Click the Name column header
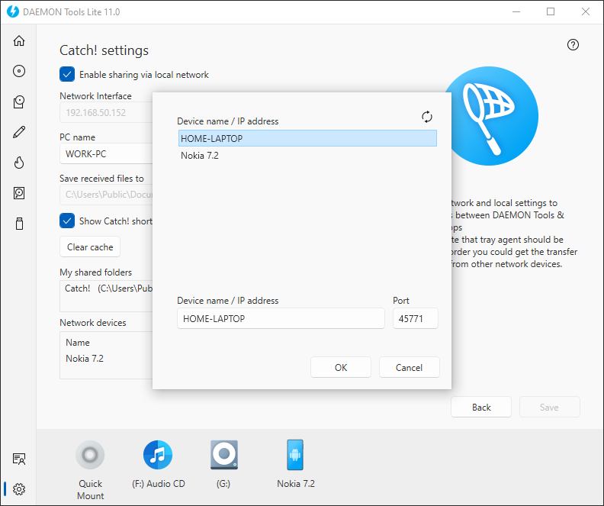Screen dimensions: 604x506 click(x=78, y=342)
